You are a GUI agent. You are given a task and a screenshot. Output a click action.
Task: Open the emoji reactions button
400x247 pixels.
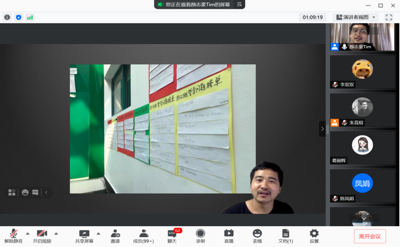click(x=257, y=236)
